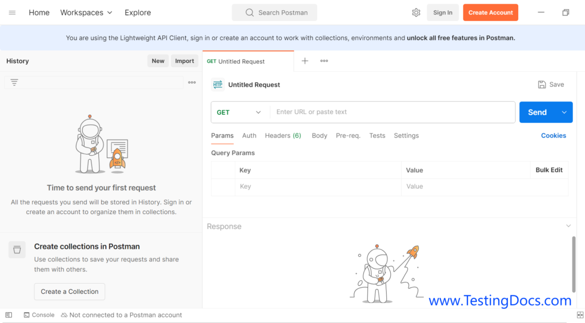Screen dimensions: 585x323
Task: Open tab options three-dot menu
Action: click(324, 61)
